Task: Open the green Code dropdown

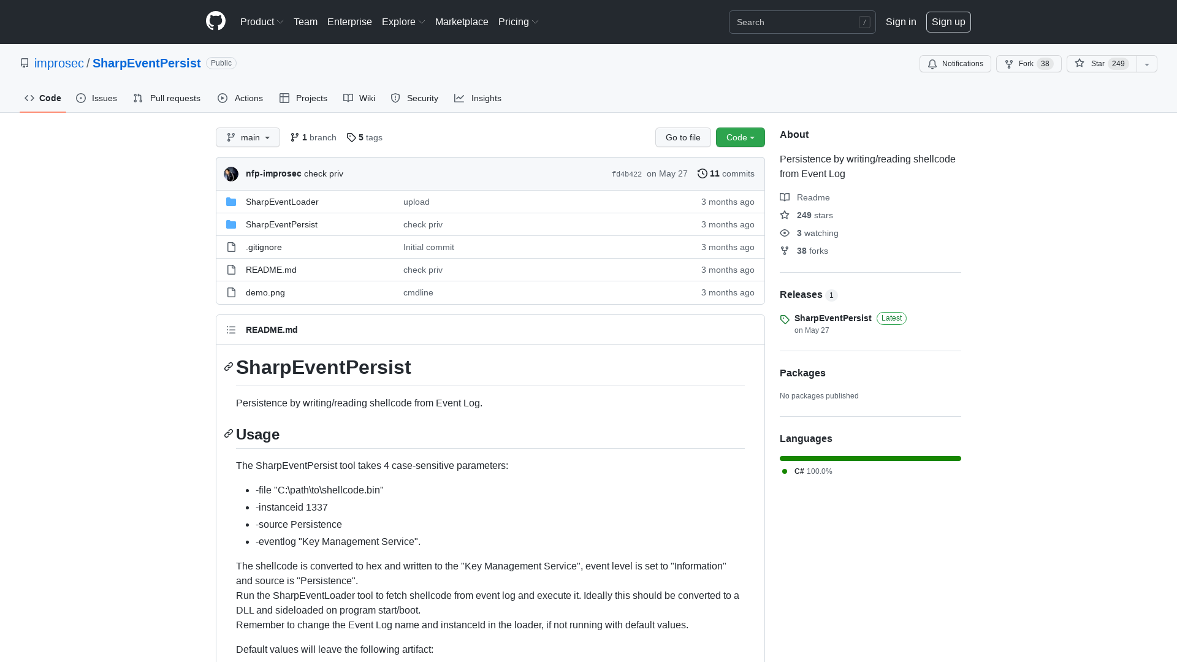Action: pyautogui.click(x=741, y=137)
